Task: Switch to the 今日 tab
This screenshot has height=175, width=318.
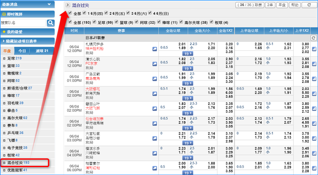Action: point(22,51)
